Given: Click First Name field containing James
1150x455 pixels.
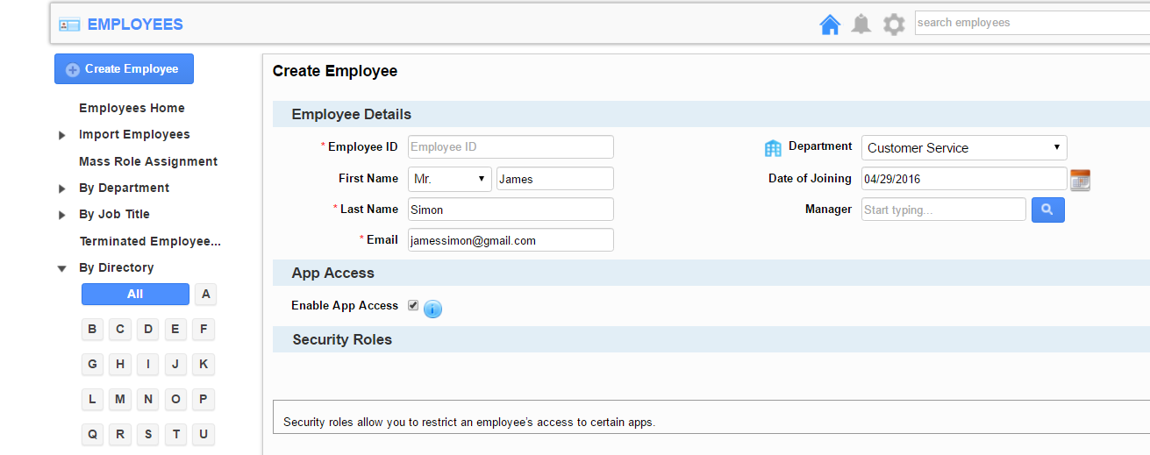Looking at the screenshot, I should [x=555, y=179].
